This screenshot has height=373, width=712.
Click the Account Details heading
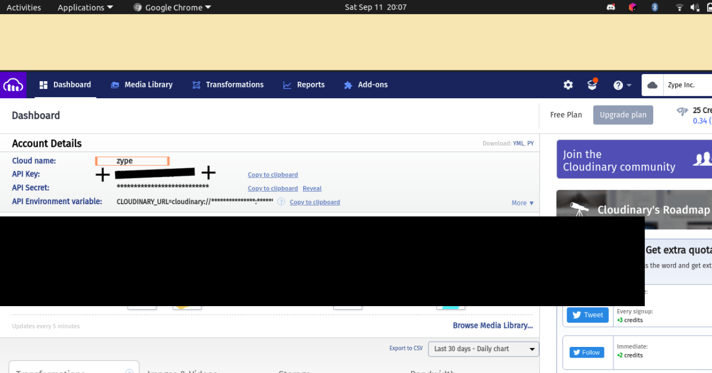pos(47,143)
